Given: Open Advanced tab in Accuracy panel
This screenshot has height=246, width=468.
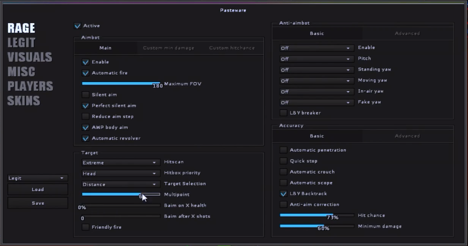Looking at the screenshot, I should (x=407, y=136).
